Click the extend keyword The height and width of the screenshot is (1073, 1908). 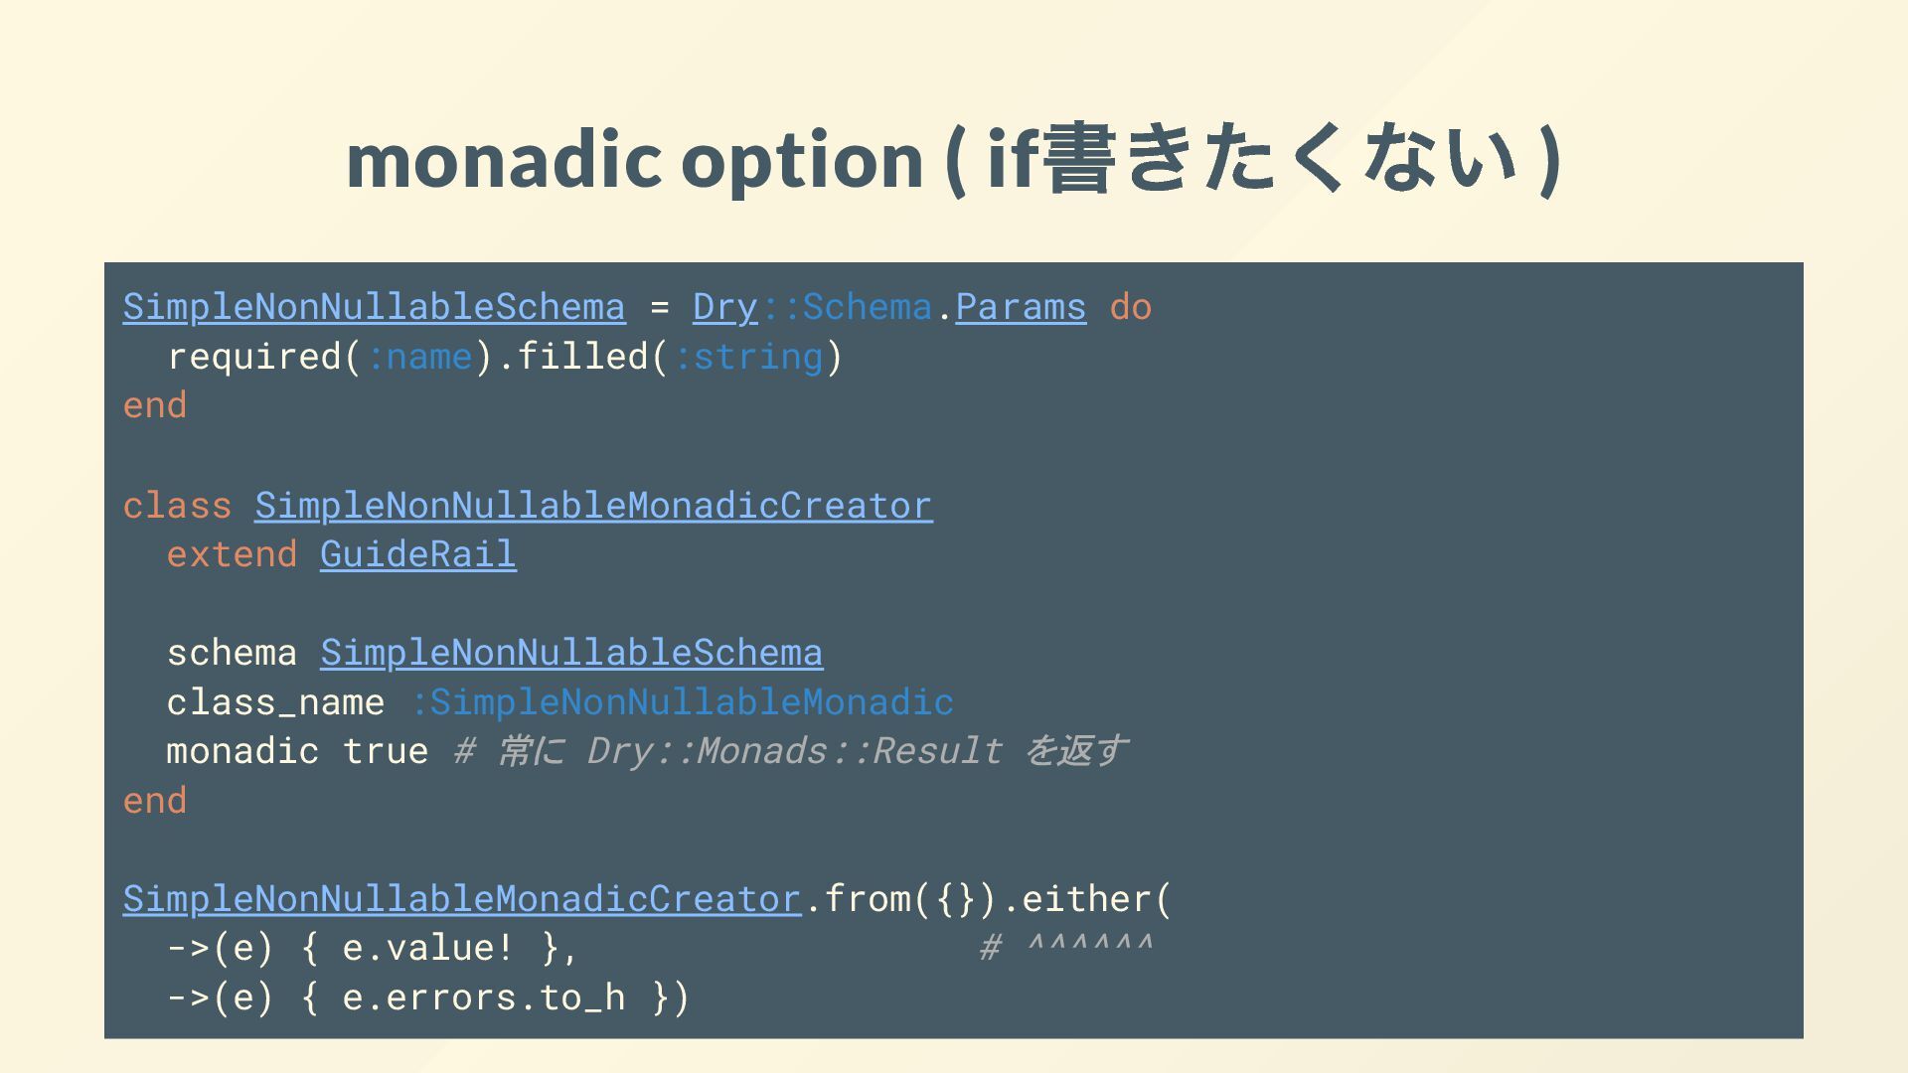[x=232, y=554]
